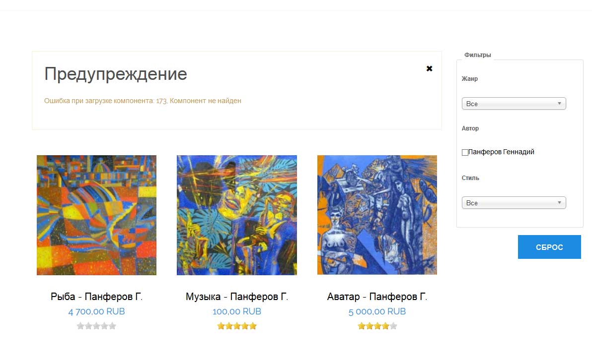Open the Музыка painting thumbnail

click(237, 215)
